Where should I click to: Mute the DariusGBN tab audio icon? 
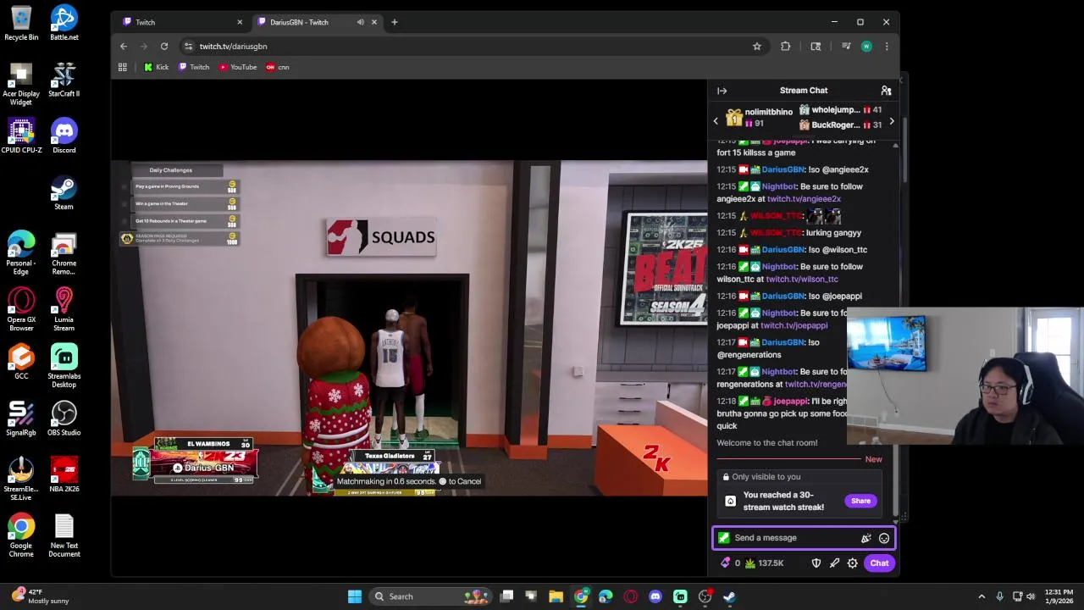360,22
